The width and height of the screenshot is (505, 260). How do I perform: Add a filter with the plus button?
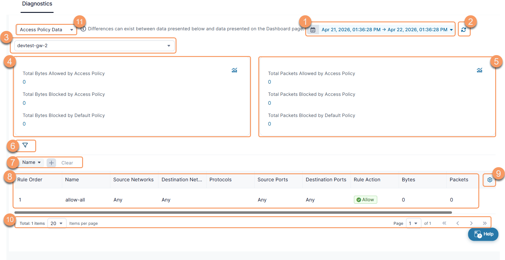point(51,163)
